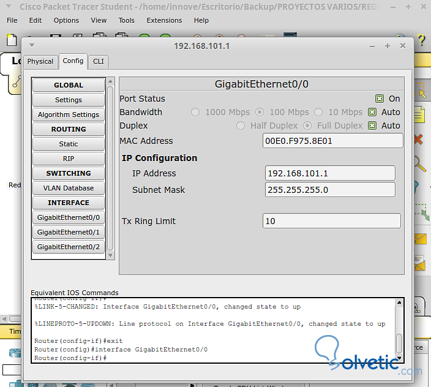The image size is (431, 387).
Task: Select GigabitEthernet0/1 interface in sidebar
Action: pyautogui.click(x=69, y=232)
